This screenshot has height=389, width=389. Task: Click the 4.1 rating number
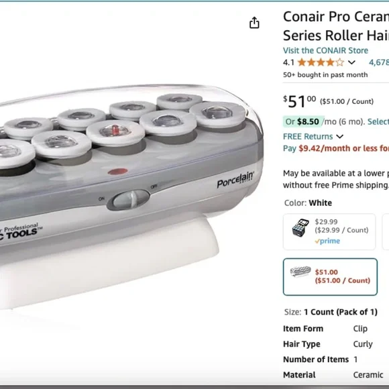288,62
